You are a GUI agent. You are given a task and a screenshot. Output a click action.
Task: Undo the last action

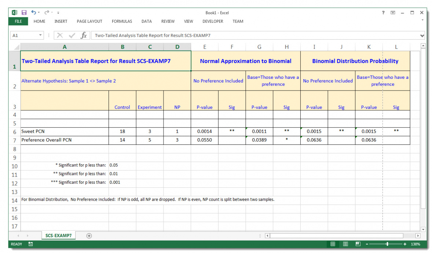pyautogui.click(x=34, y=12)
